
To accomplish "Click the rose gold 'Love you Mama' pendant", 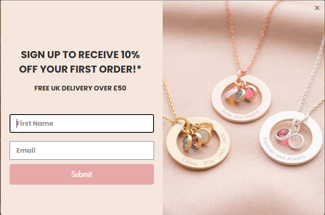I will [x=241, y=99].
